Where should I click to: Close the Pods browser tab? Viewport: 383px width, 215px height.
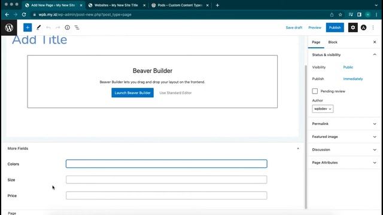coord(208,5)
